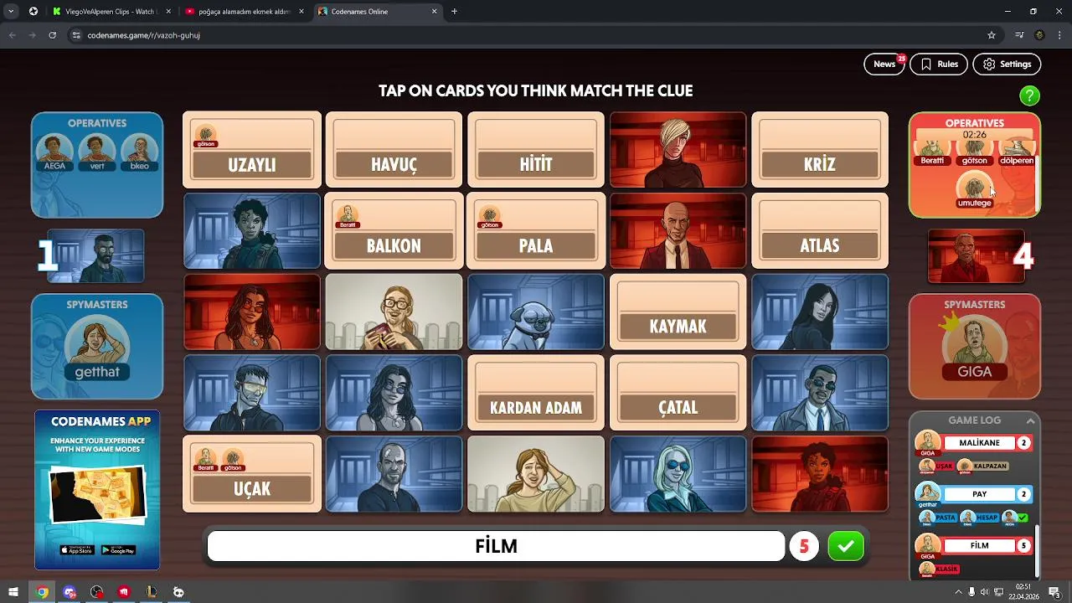Open Chrome menu three dots
Screen dimensions: 1072x603
coord(1059,35)
